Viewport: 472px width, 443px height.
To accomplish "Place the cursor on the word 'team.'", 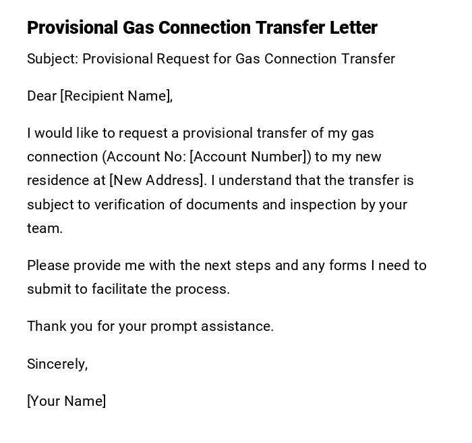I will click(45, 228).
